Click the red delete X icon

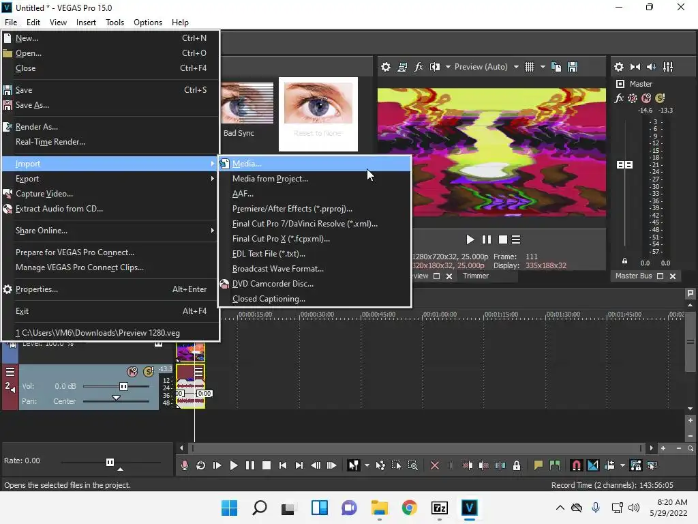pos(435,465)
